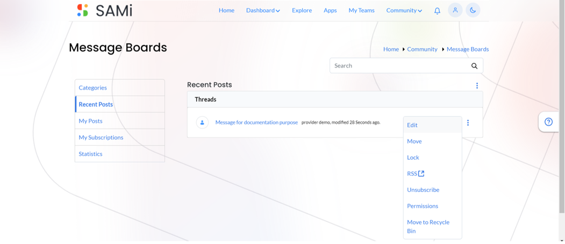Select Move to Recycle Bin
Screen dimensions: 565x244
click(x=432, y=226)
